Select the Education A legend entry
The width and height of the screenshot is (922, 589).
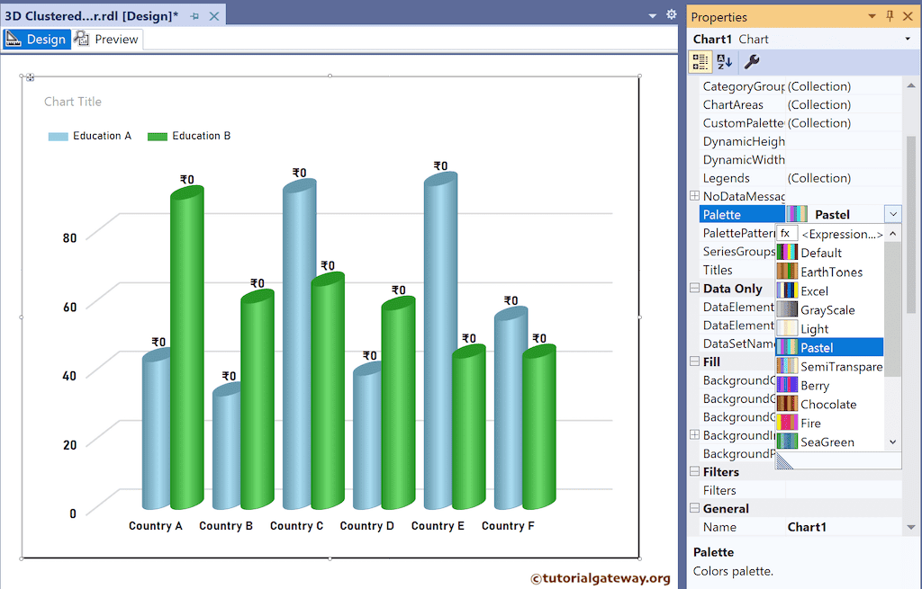pyautogui.click(x=90, y=136)
